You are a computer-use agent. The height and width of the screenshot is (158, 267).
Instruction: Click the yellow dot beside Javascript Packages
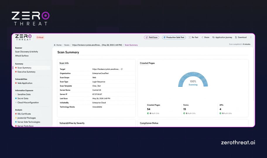[x=16, y=118]
